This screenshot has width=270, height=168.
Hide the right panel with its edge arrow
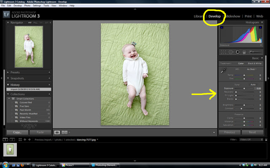click(x=268, y=78)
